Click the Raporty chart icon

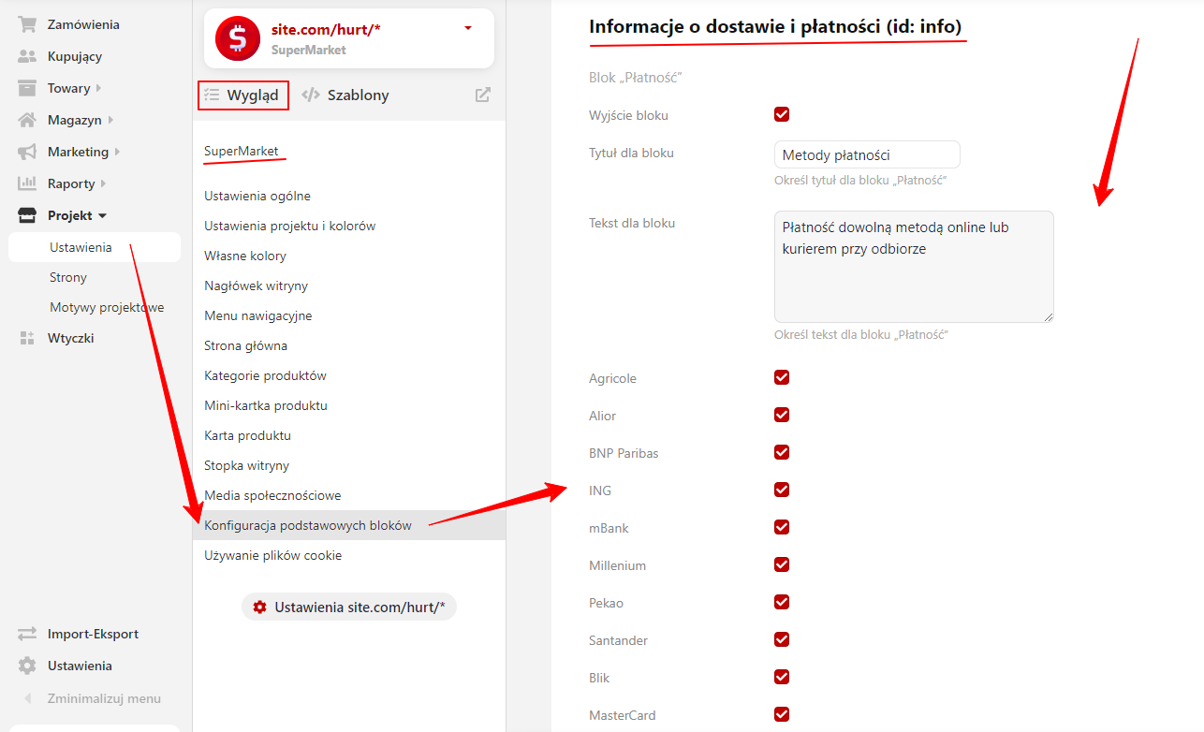(27, 183)
